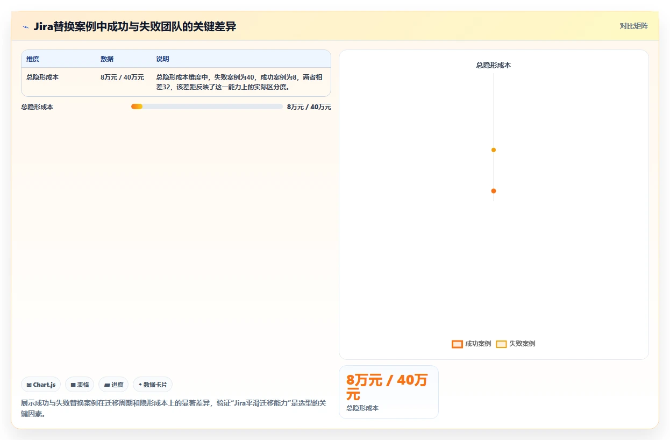
Task: Click the upper light-orange data point in chart
Action: [494, 150]
